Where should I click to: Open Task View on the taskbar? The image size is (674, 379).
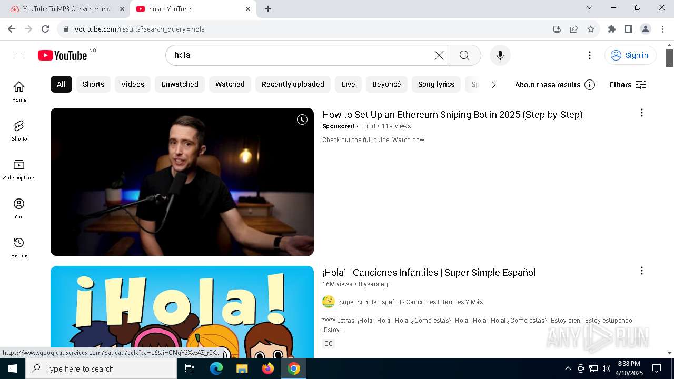click(190, 368)
